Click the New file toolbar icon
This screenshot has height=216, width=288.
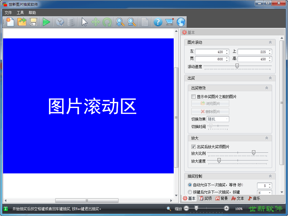point(10,22)
